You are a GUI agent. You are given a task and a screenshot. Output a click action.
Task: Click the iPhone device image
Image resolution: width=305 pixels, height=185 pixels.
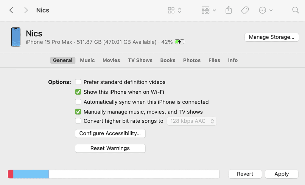16,37
